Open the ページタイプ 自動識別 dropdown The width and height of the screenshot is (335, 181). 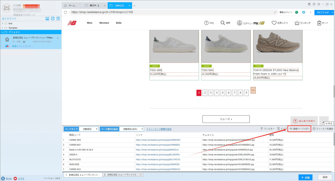[89, 129]
